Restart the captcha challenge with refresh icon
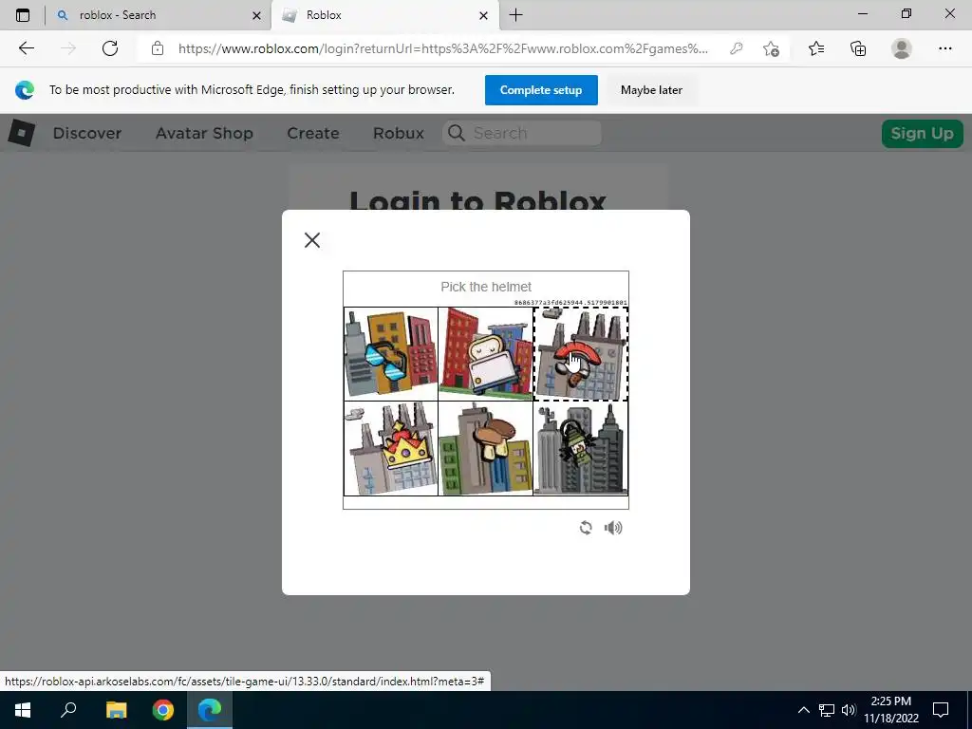This screenshot has height=729, width=972. [x=585, y=528]
